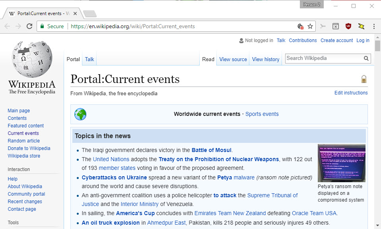Open the America's Cup article
This screenshot has height=229, width=381.
135,213
